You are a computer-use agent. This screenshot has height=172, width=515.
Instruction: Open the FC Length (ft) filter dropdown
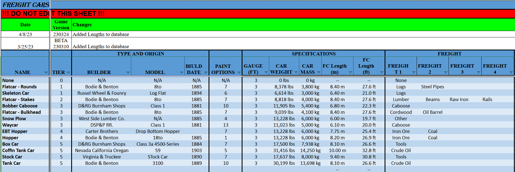pos(382,73)
